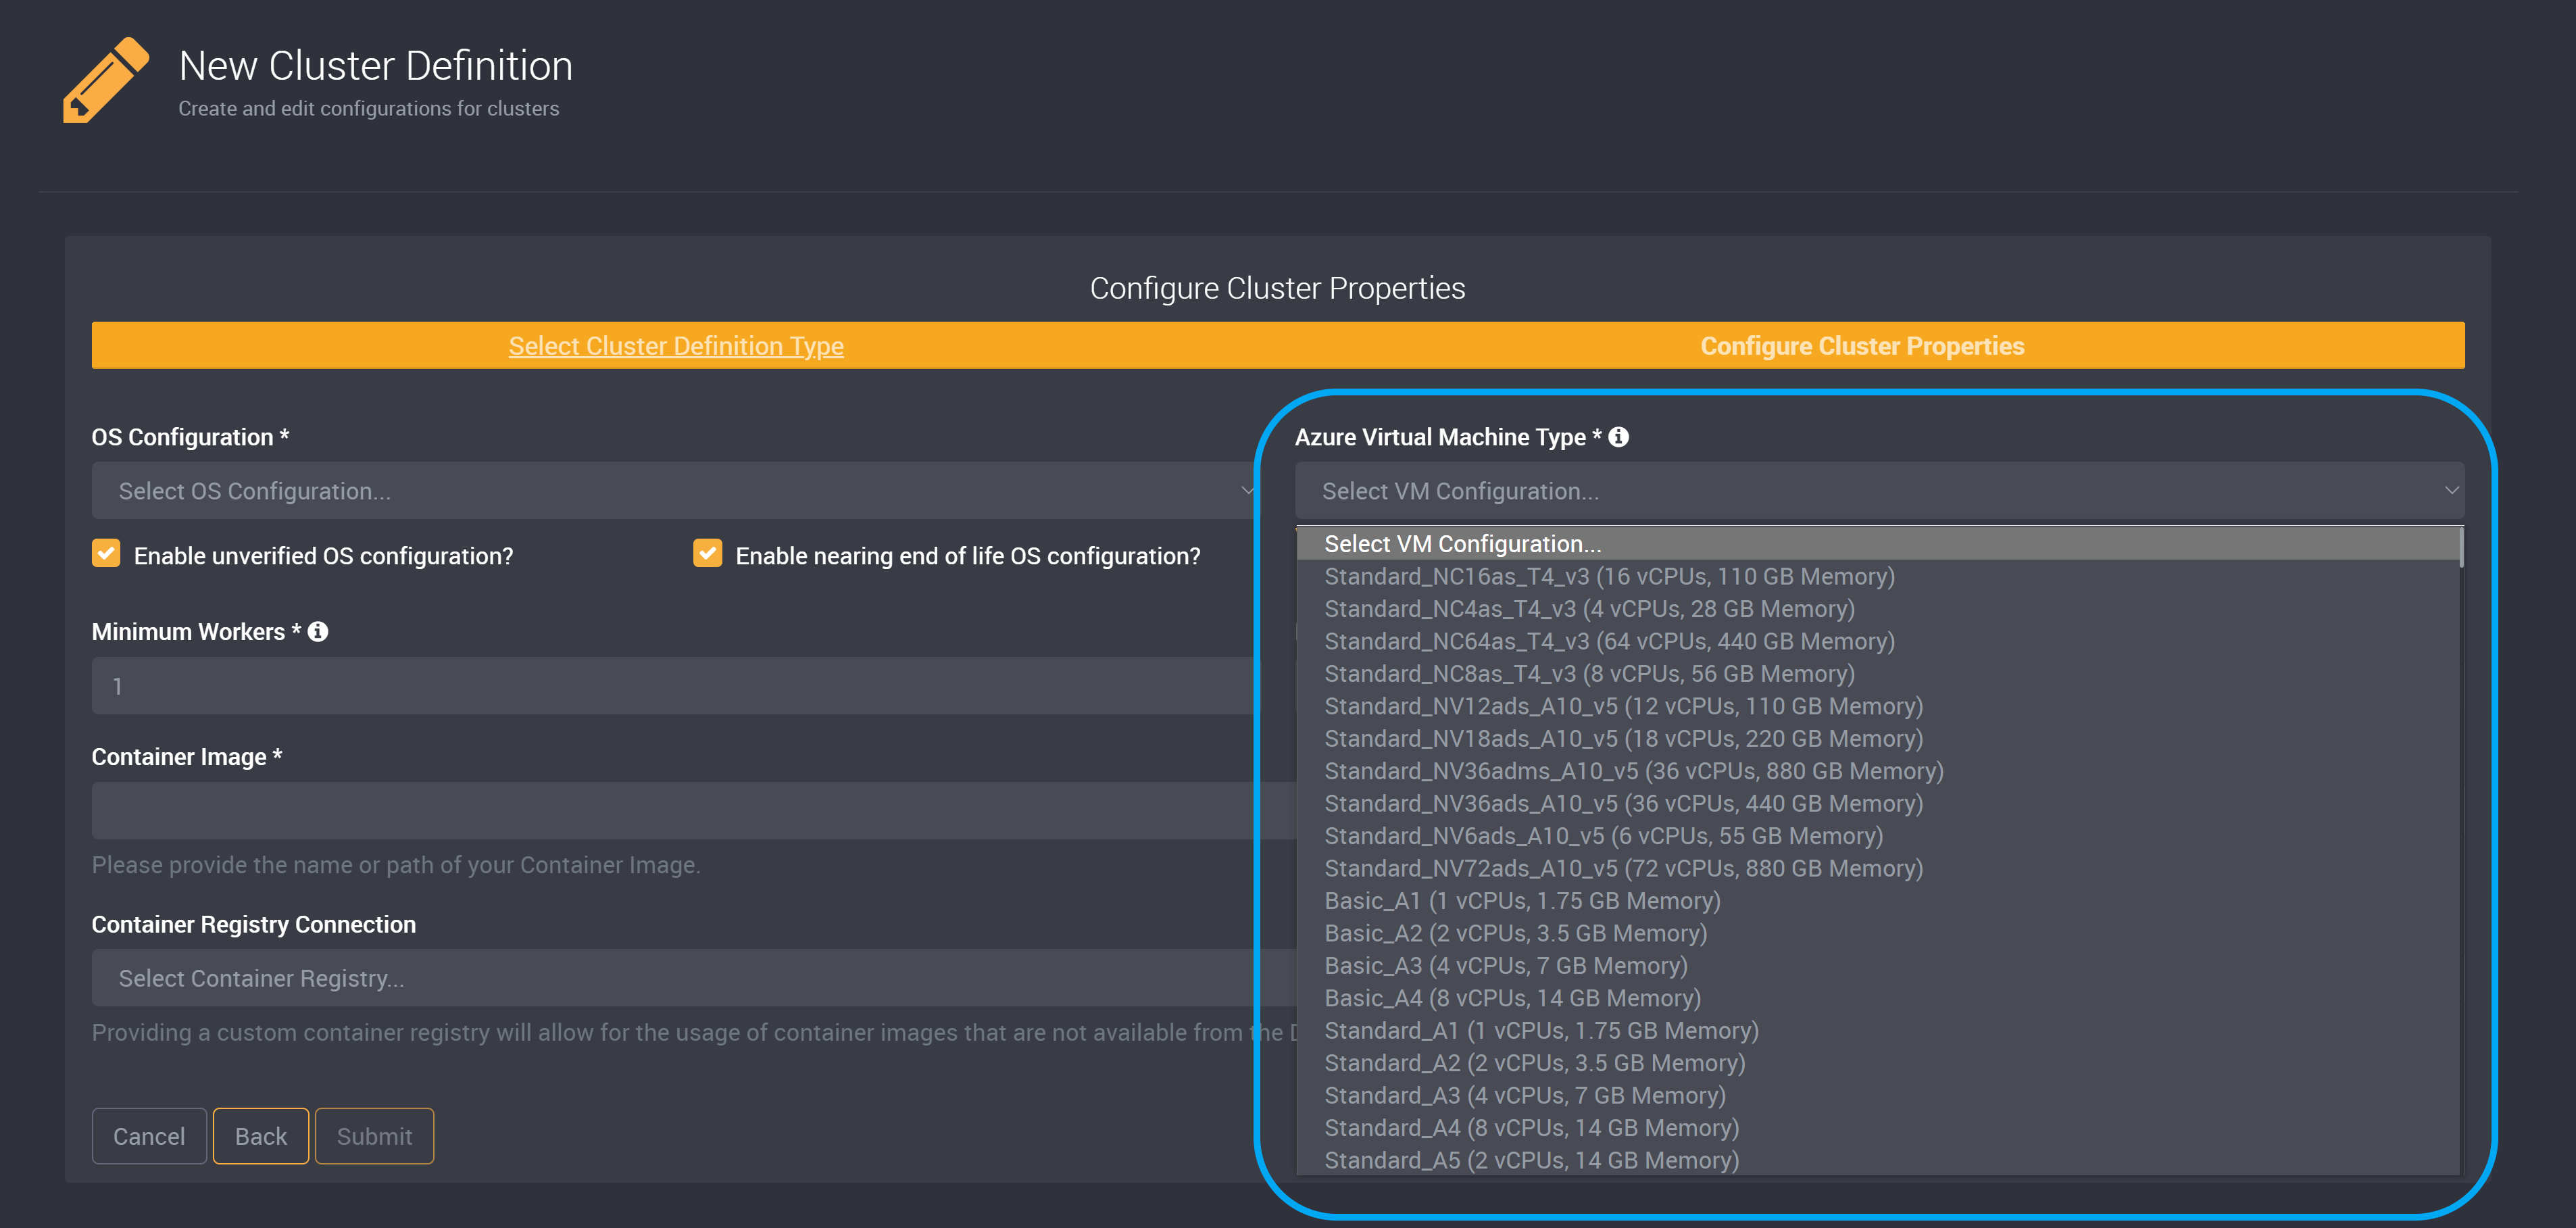Select Standard_NC4as_T4_v3 option
The width and height of the screenshot is (2576, 1228).
click(1877, 609)
